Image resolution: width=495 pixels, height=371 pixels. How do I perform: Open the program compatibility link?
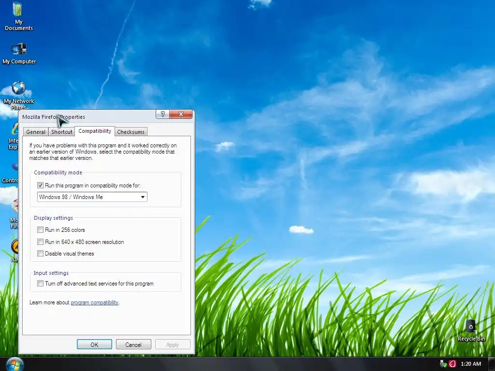(94, 302)
